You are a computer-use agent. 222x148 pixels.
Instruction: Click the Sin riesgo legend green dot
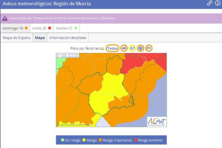[x=62, y=140]
